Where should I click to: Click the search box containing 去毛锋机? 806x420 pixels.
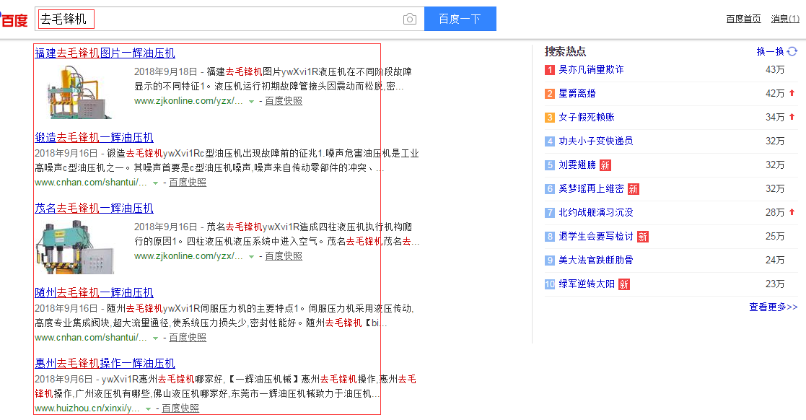(216, 19)
